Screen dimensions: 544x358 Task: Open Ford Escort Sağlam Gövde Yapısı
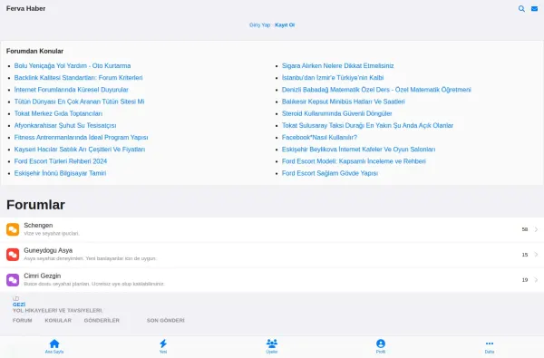[x=330, y=173]
